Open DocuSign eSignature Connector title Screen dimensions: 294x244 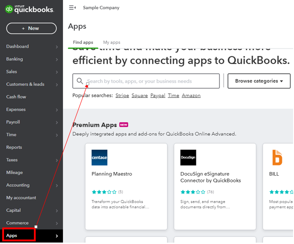click(x=211, y=177)
